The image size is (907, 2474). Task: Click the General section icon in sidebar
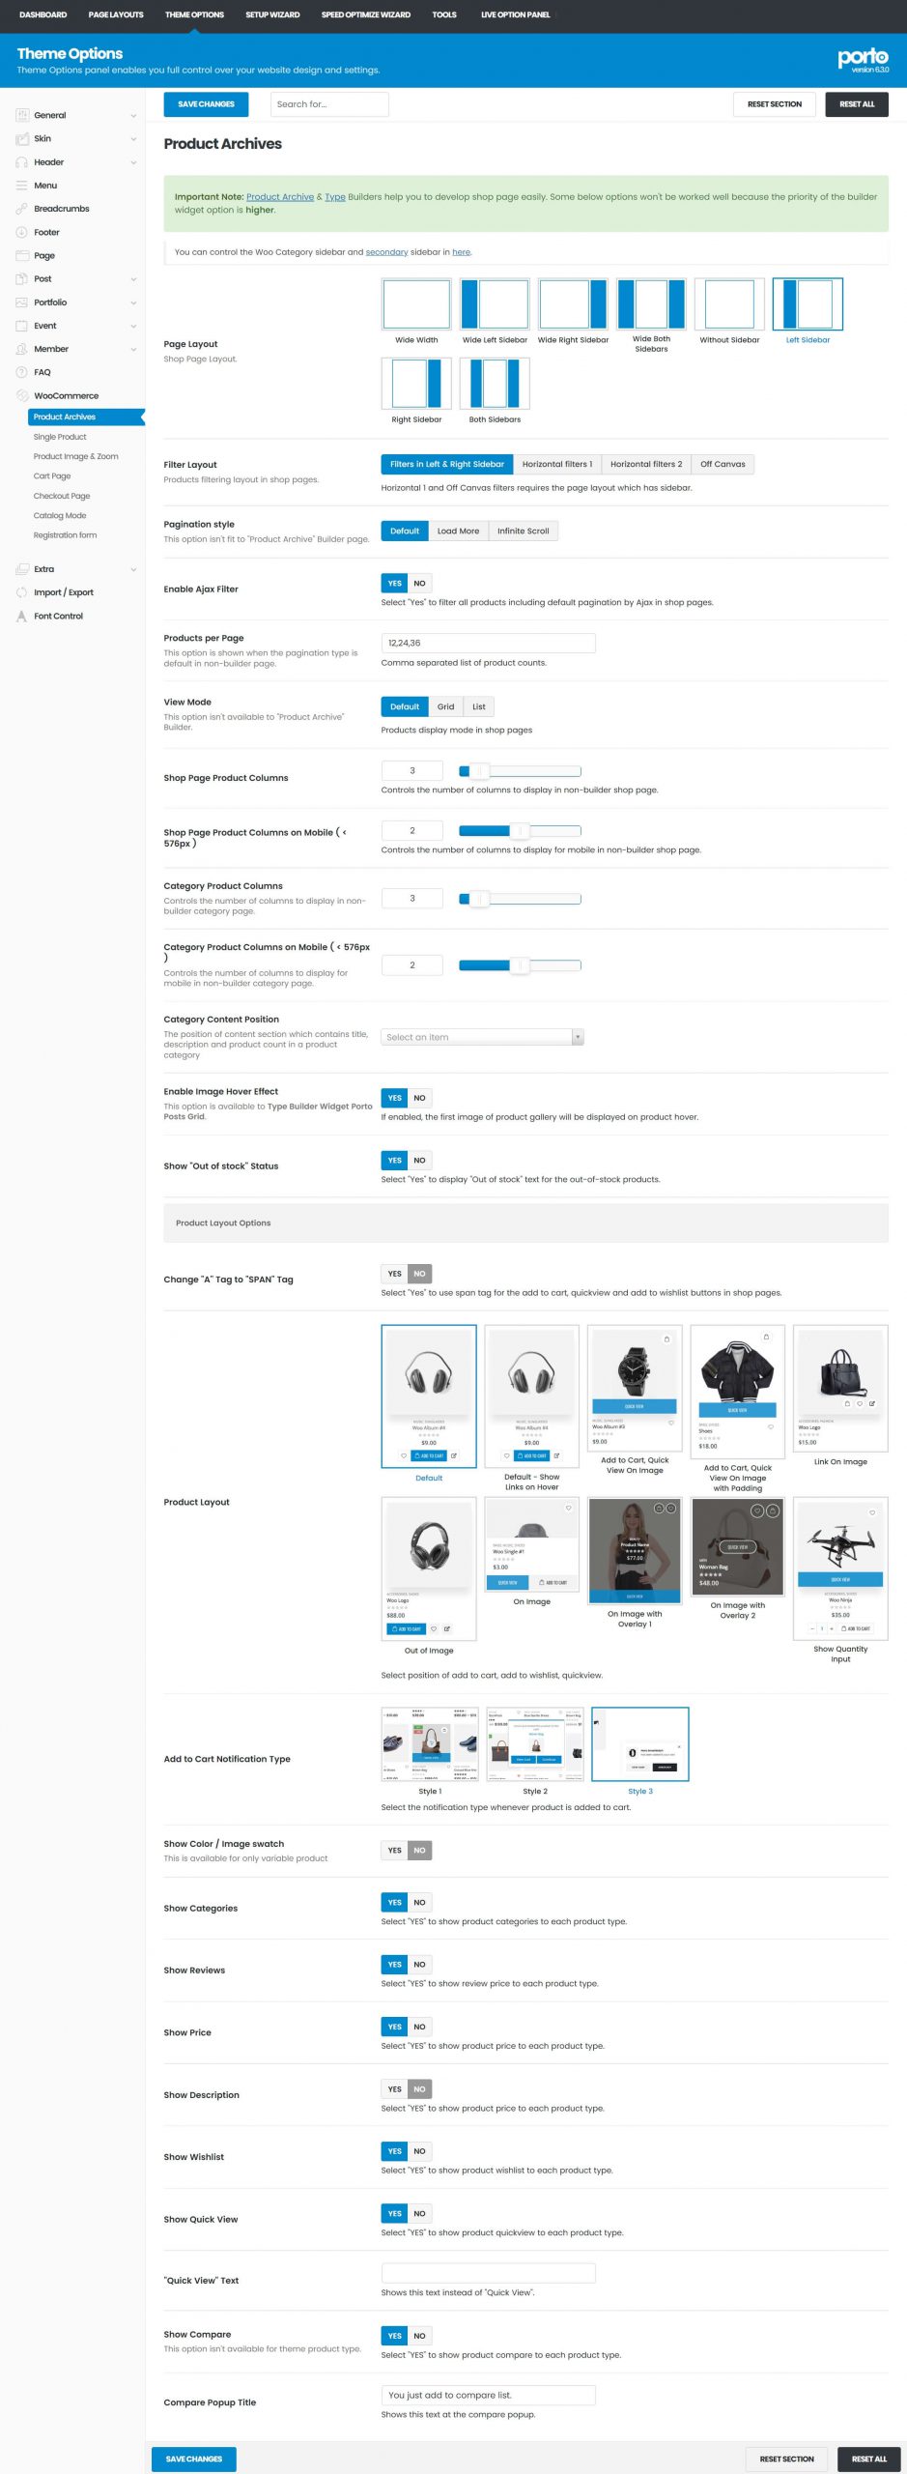22,115
